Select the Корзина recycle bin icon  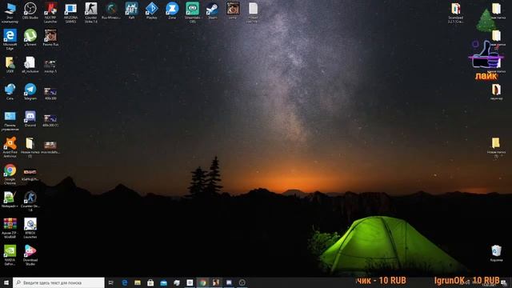coord(496,253)
